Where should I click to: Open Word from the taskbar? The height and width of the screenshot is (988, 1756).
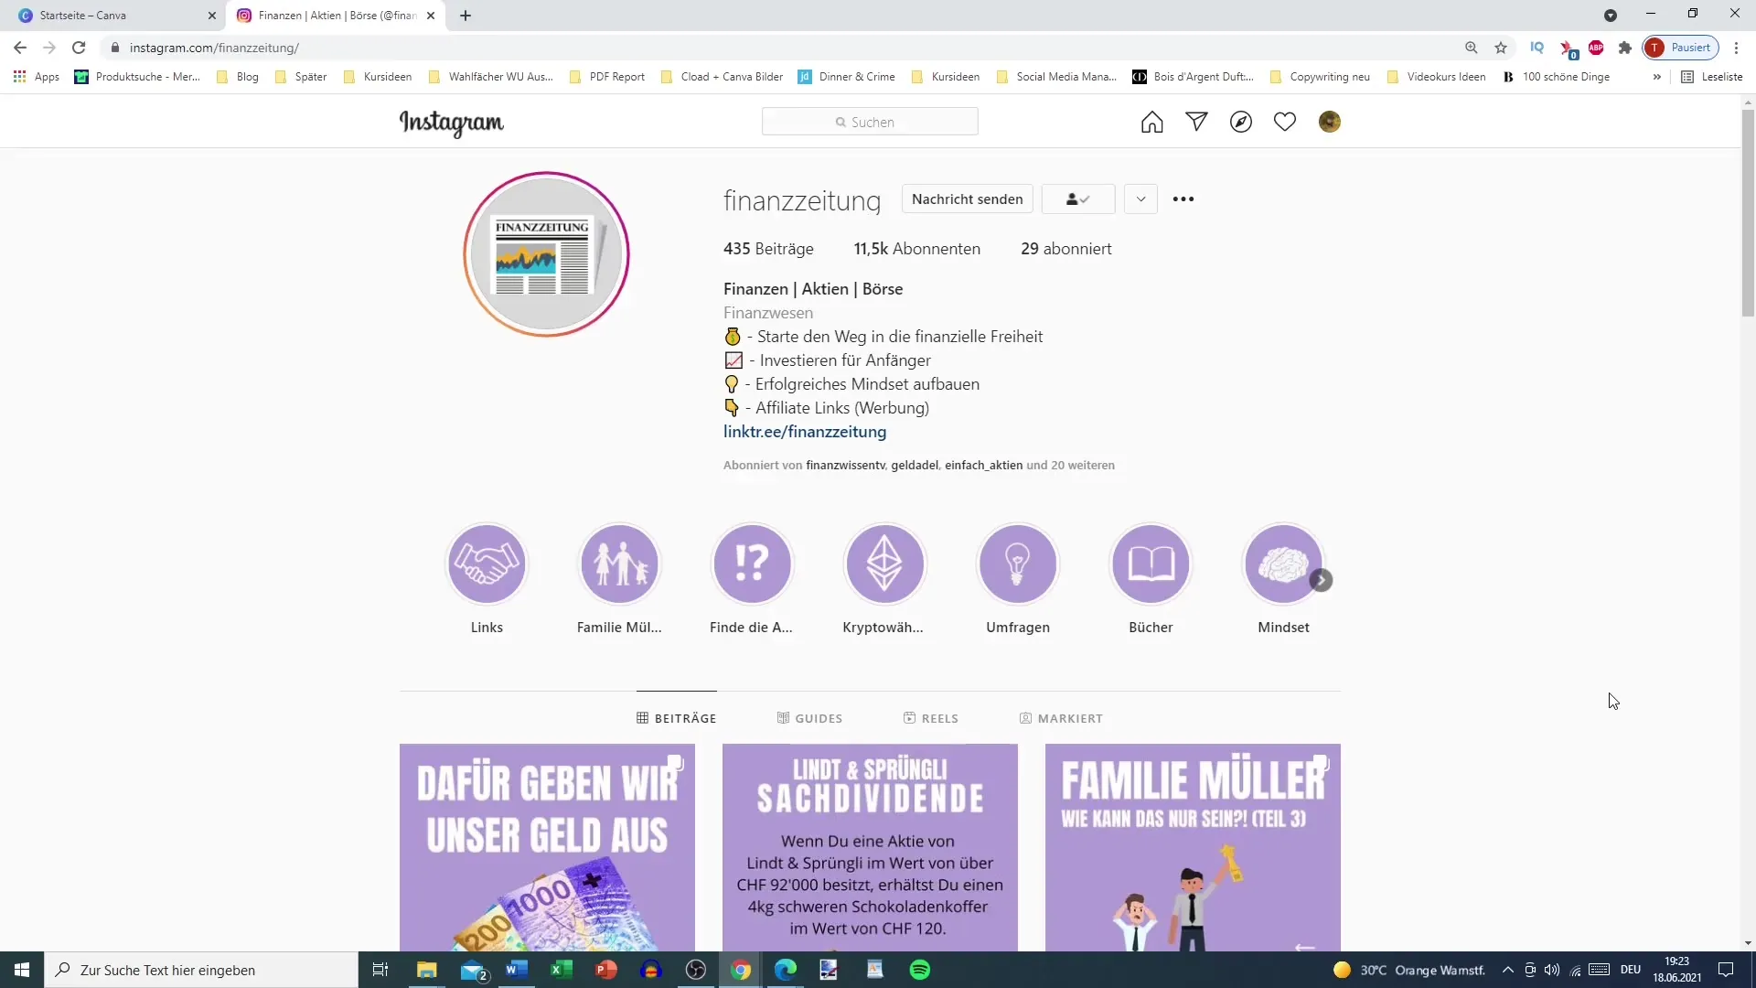(x=517, y=970)
